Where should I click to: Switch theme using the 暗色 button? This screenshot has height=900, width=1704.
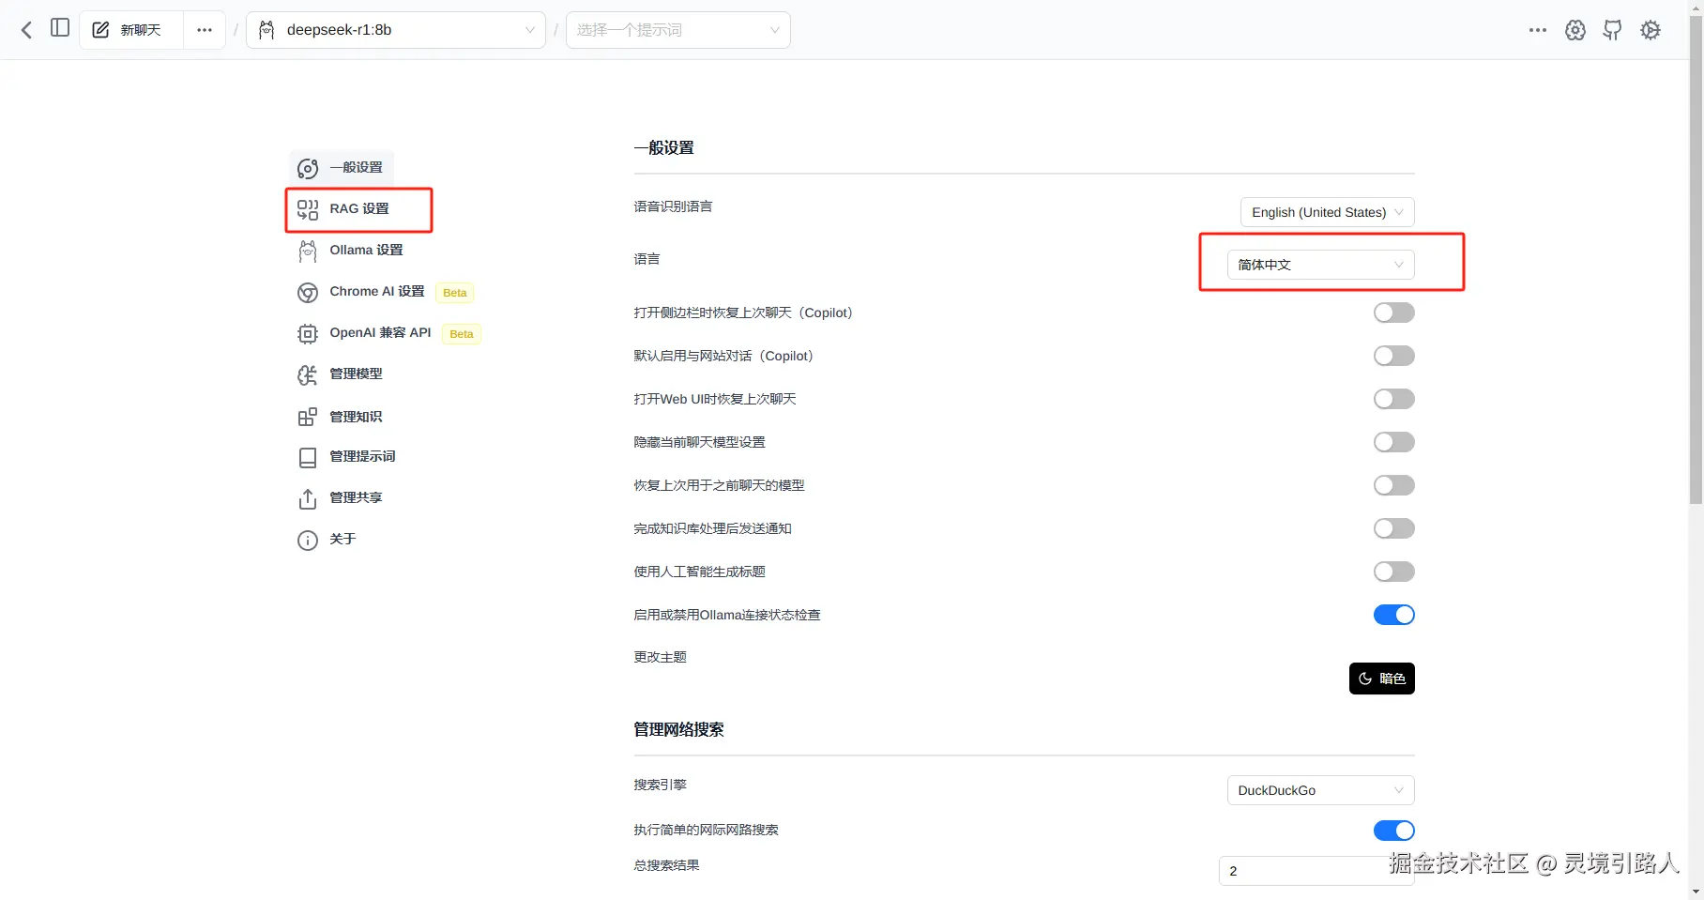pos(1381,678)
